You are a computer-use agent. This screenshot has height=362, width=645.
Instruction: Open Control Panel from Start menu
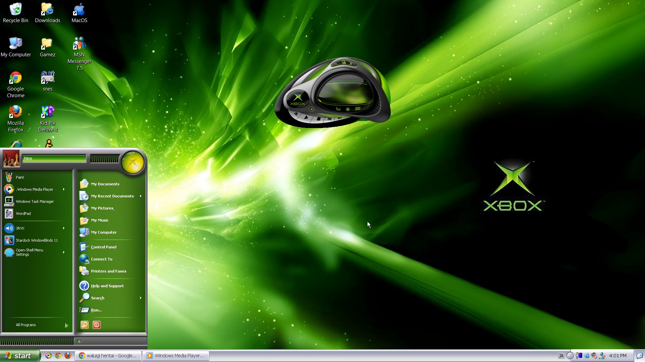click(103, 247)
